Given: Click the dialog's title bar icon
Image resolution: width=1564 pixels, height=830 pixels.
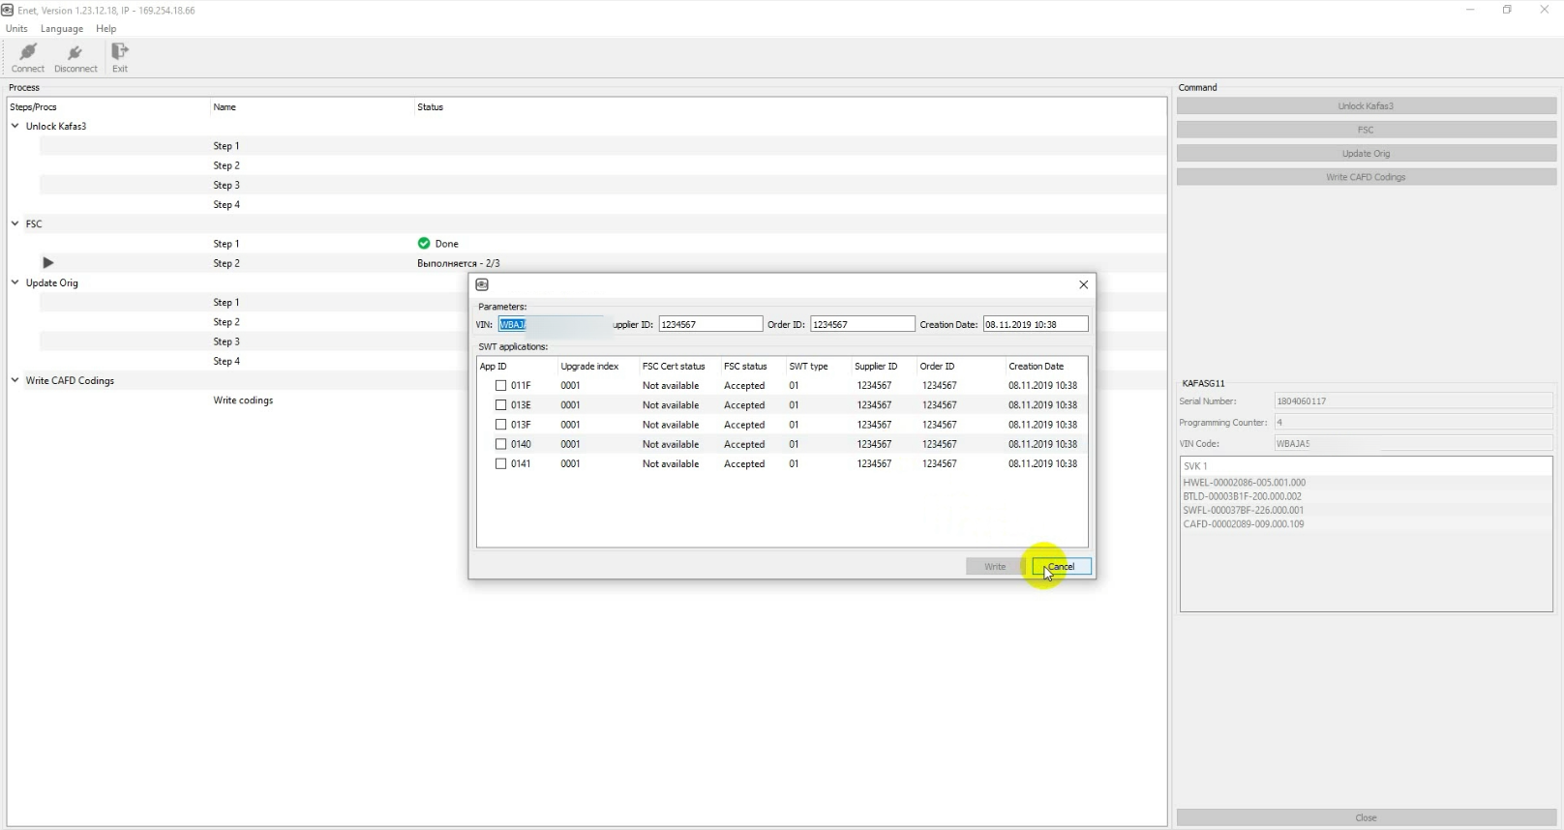Looking at the screenshot, I should (x=482, y=284).
